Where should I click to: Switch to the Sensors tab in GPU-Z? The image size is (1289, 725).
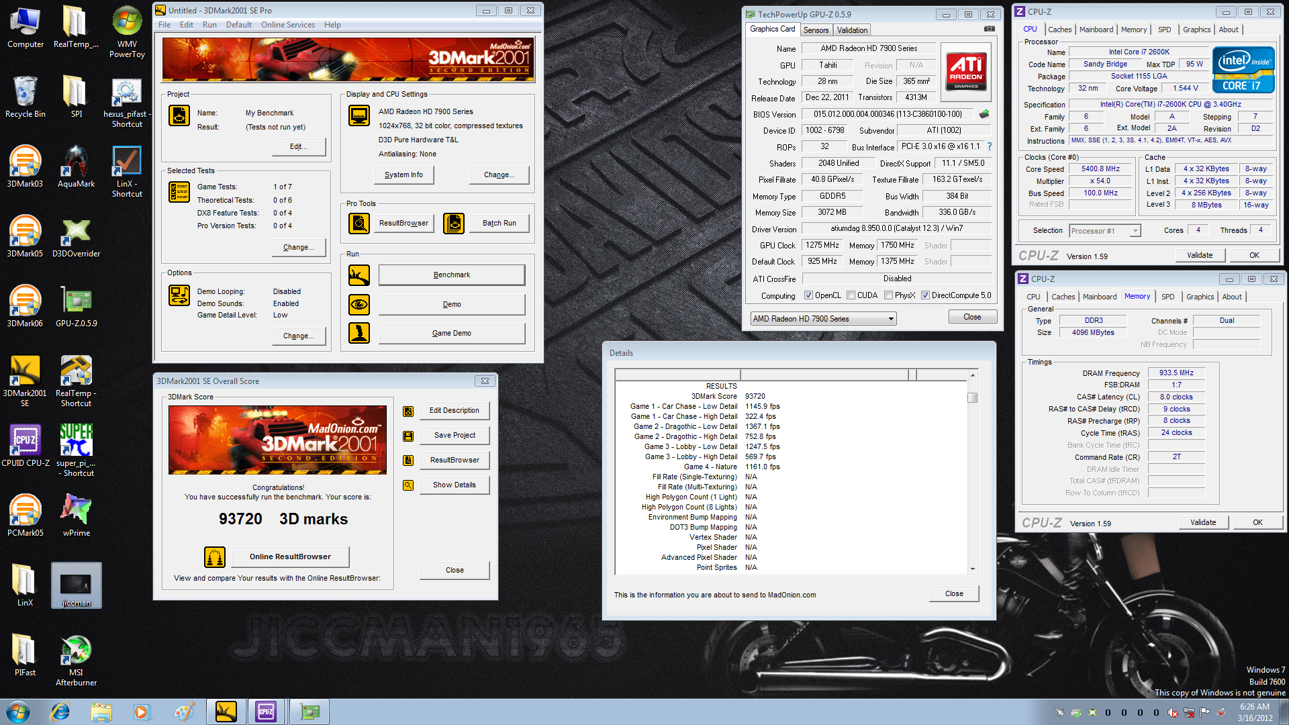point(816,30)
